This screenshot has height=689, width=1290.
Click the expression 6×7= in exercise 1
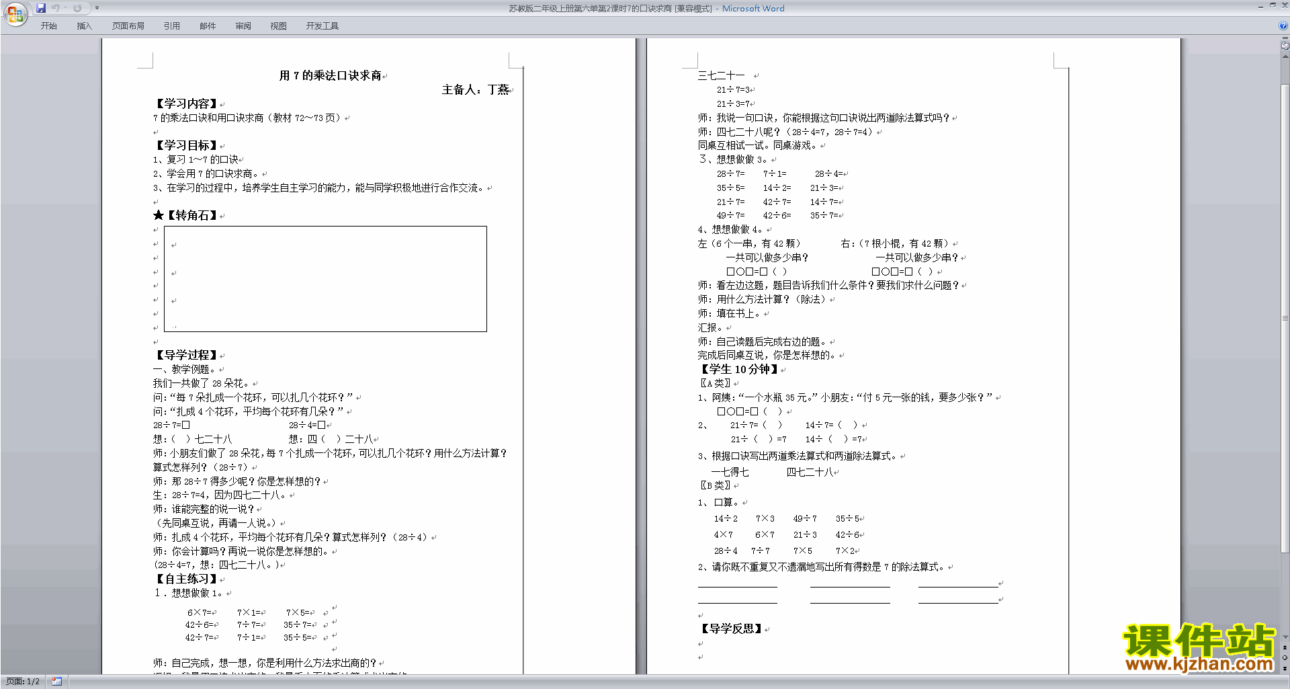200,612
